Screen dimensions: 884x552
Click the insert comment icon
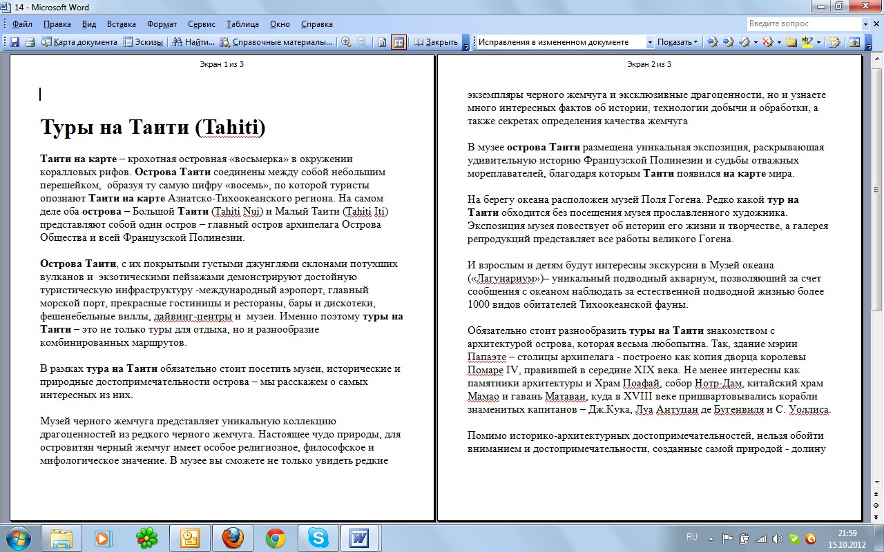pyautogui.click(x=791, y=42)
